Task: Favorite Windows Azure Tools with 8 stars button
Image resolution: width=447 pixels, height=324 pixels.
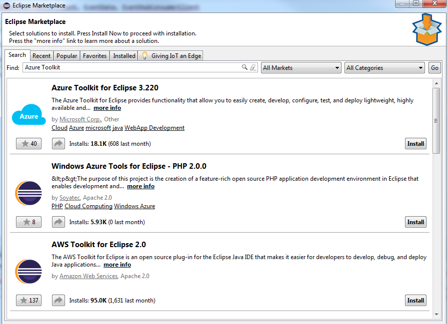Action: click(x=29, y=222)
